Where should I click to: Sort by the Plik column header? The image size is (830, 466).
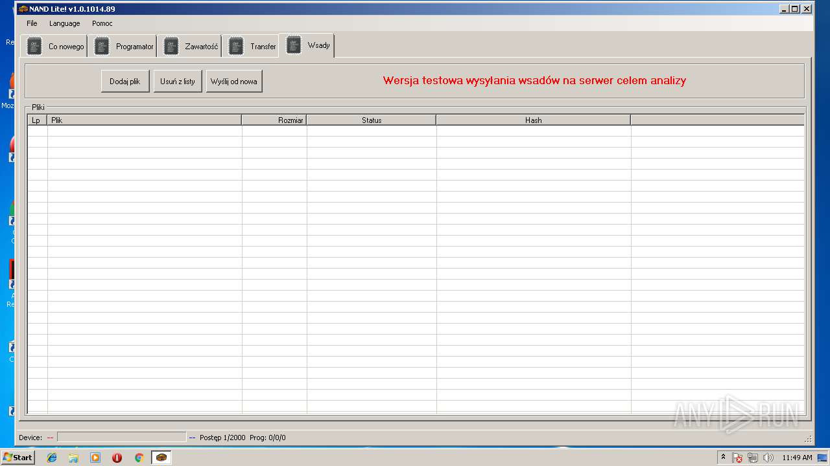pos(144,120)
